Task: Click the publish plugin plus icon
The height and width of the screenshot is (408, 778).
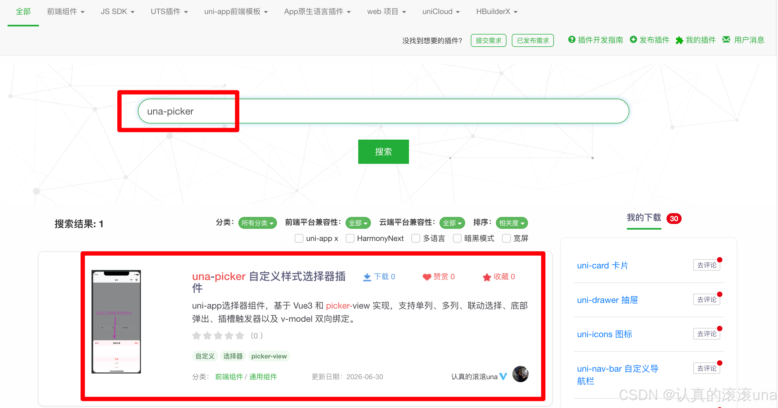Action: pos(633,40)
